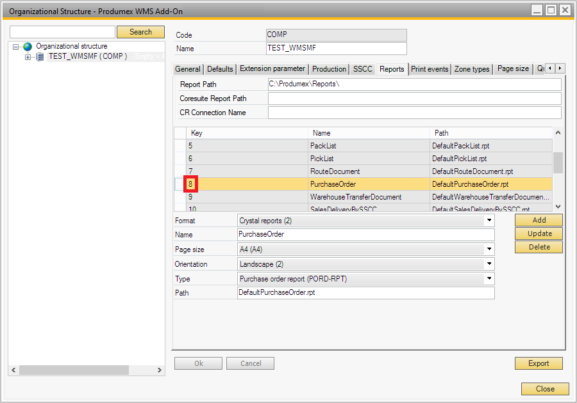Click the Search button
The image size is (577, 403).
point(140,32)
